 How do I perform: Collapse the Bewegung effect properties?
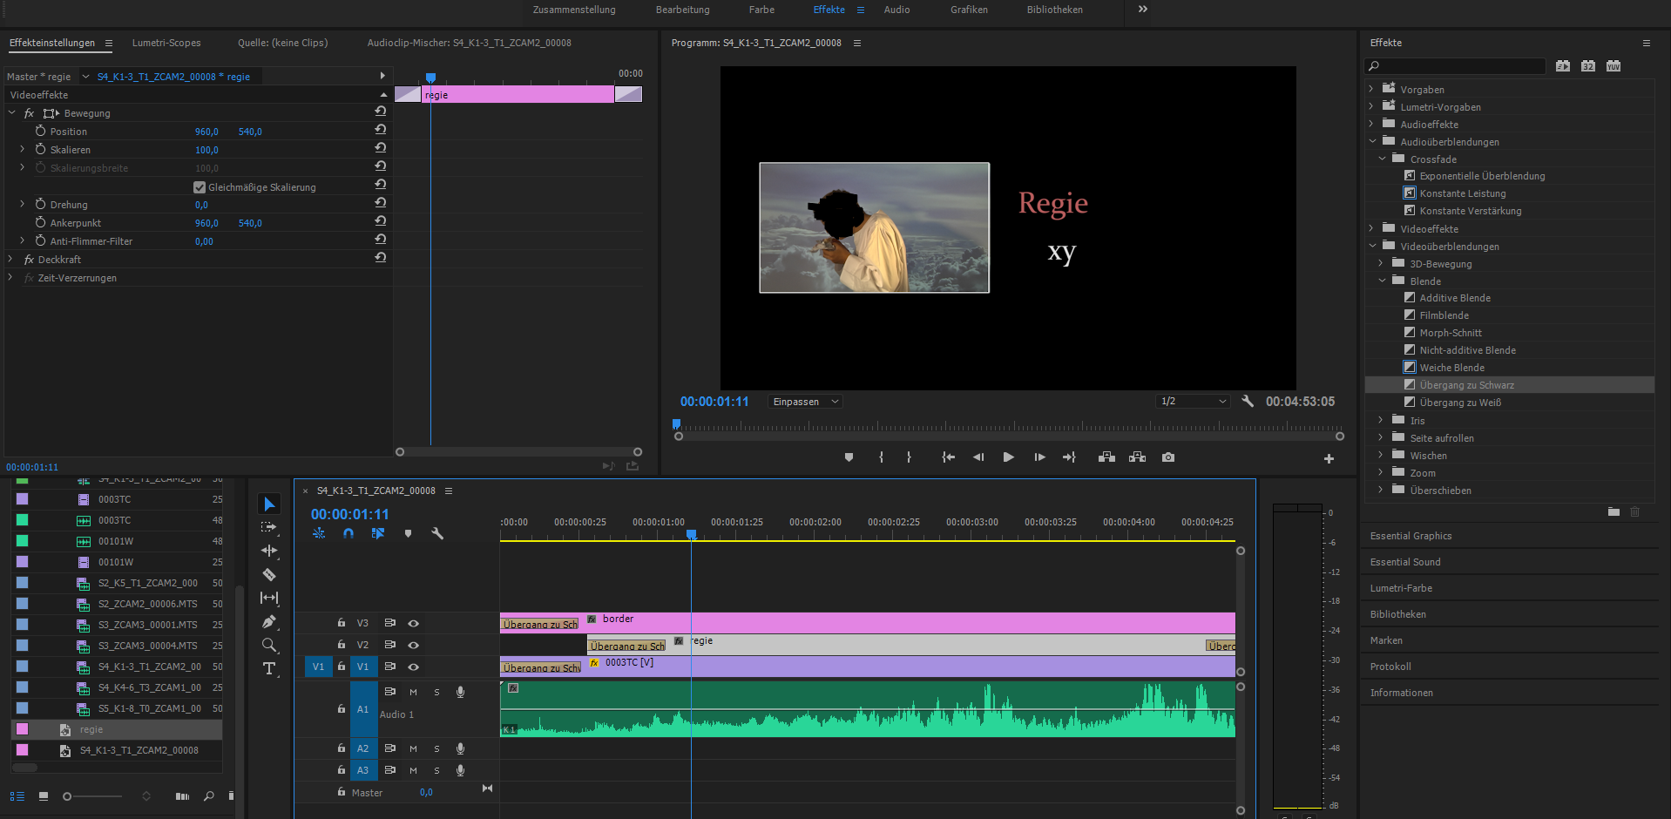coord(12,113)
